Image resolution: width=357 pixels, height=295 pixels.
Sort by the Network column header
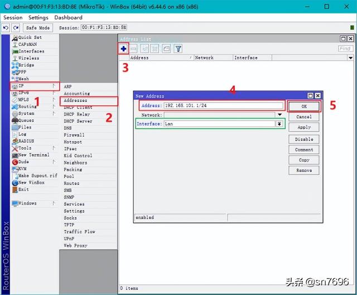(x=213, y=58)
